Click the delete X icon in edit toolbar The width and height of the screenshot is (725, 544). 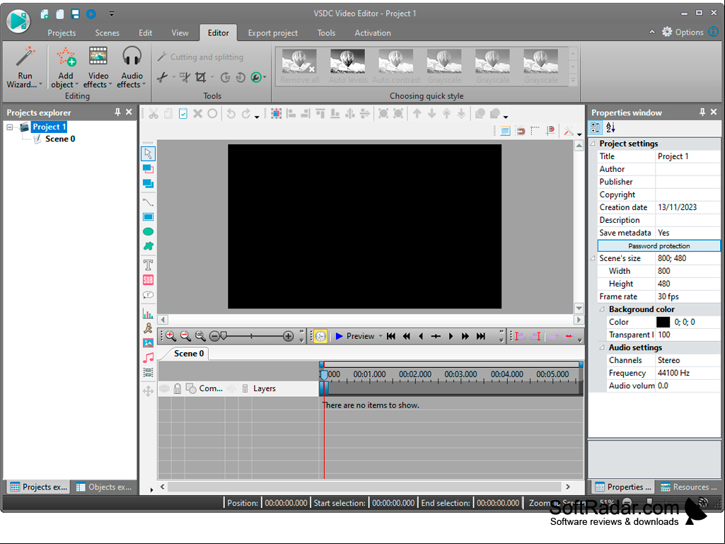point(197,113)
